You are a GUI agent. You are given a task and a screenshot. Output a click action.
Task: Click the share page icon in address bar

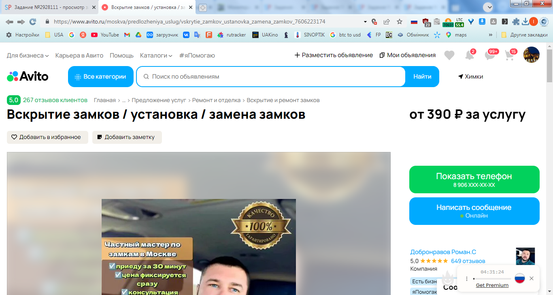[x=387, y=21]
